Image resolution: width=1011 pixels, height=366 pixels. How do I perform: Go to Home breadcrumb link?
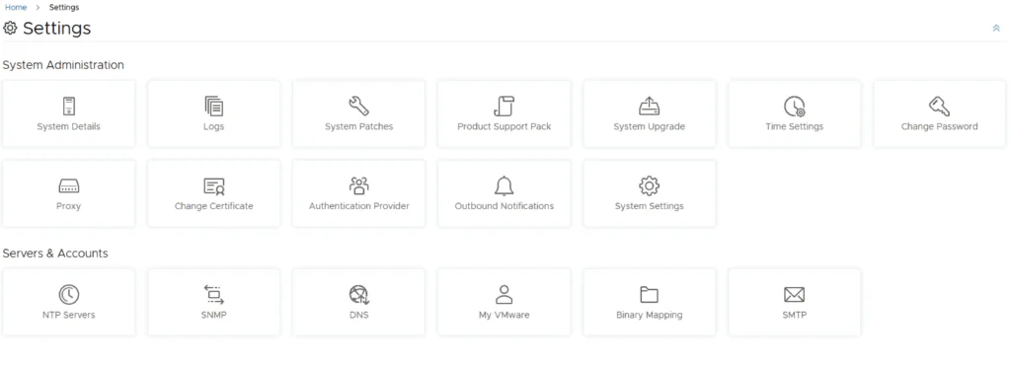tap(16, 8)
